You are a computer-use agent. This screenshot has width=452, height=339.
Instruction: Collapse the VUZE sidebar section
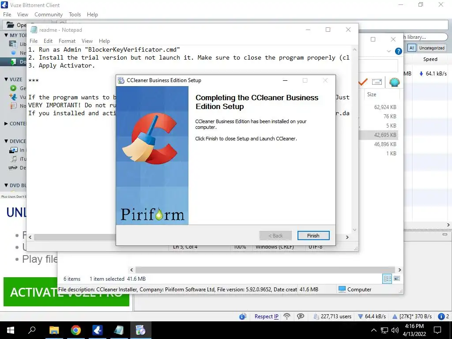coord(6,79)
